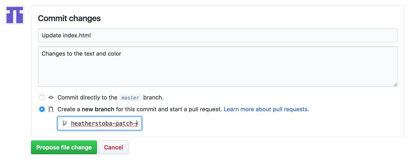The image size is (413, 164).
Task: Click the resize handle of the description box
Action: 395,85
